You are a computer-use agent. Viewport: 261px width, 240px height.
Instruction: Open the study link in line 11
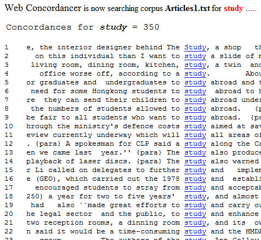click(x=195, y=135)
